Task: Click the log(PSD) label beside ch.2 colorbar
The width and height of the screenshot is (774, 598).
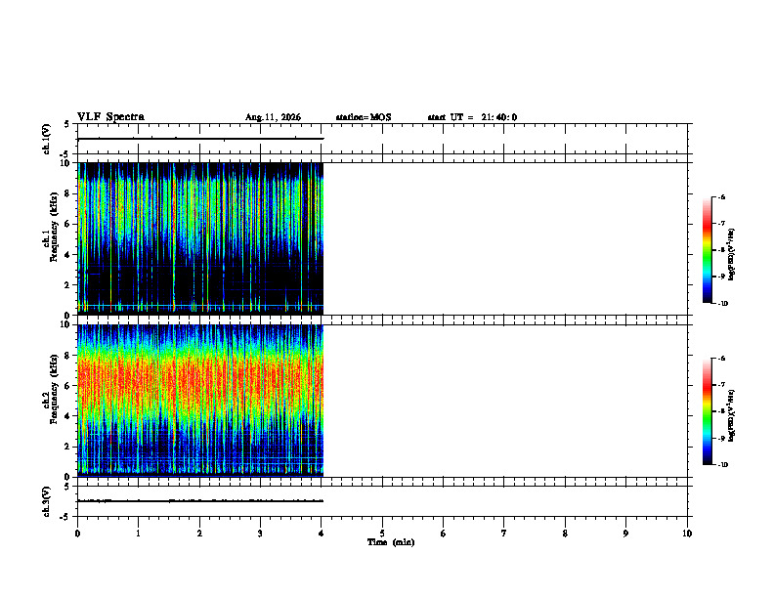Action: [732, 416]
